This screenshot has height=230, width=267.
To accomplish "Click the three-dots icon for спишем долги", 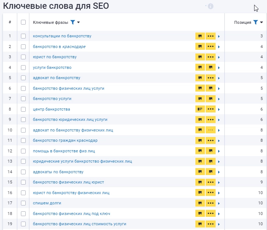I will pyautogui.click(x=210, y=203).
